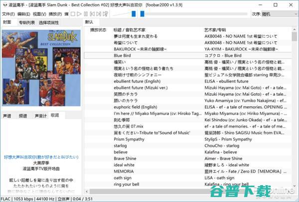Click the highlighted lyrics title 好想大声叫喜欢你
This screenshot has width=299, height=202.
point(41,157)
